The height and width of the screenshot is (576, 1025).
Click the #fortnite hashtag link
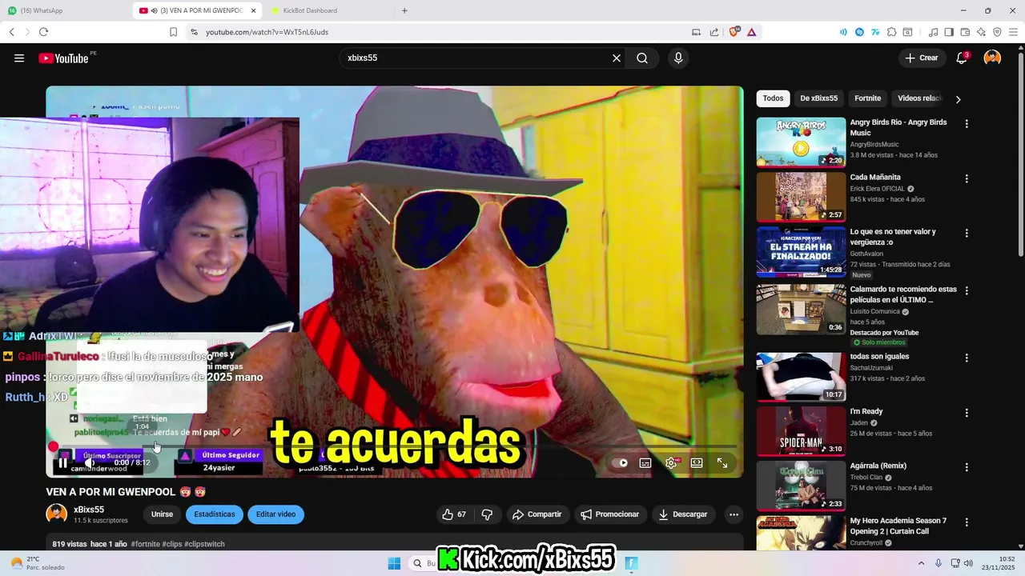pos(146,544)
